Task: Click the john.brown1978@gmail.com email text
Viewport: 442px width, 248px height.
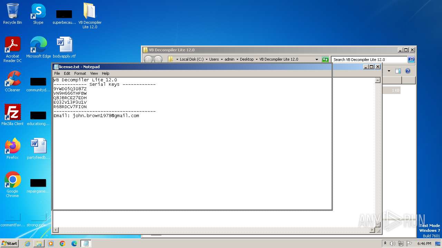Action: tap(106, 116)
